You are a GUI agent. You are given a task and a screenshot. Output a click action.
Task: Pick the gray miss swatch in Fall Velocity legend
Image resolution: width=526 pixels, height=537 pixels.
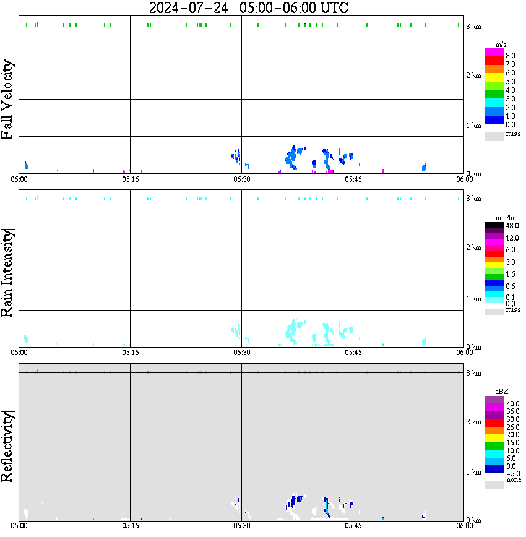tap(494, 136)
